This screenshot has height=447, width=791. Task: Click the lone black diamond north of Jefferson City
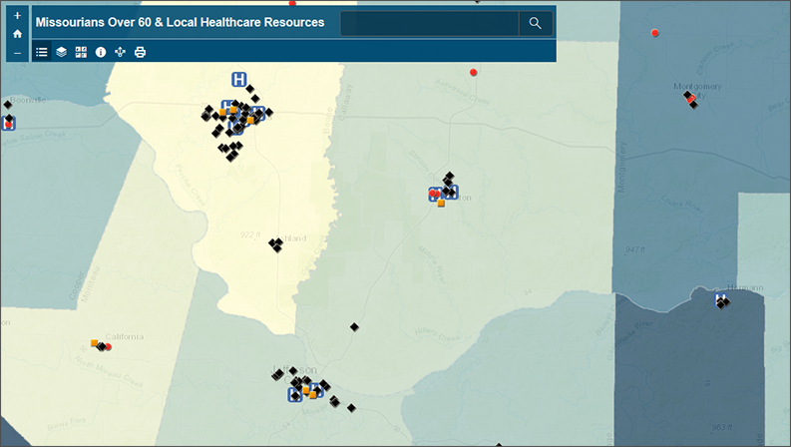[x=353, y=326]
